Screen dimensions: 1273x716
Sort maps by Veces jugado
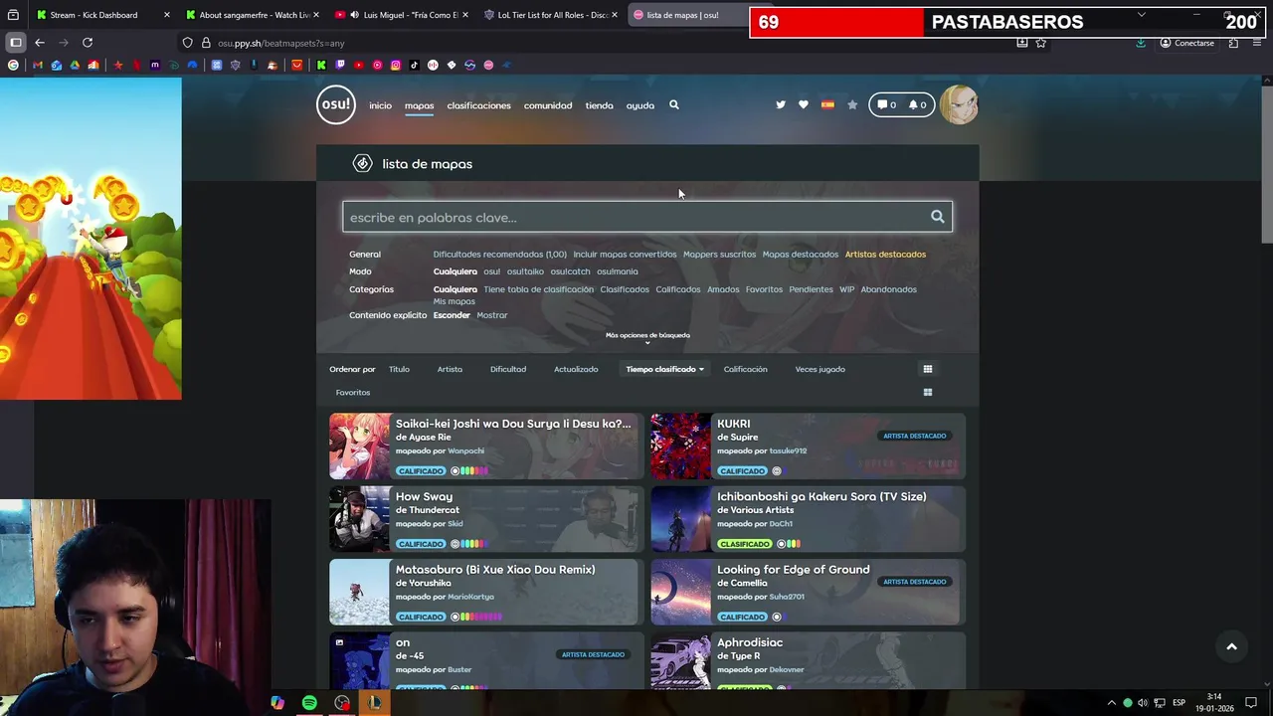[x=819, y=369]
